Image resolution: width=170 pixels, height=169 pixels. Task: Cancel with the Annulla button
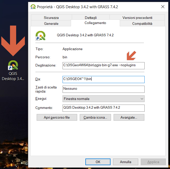(125, 162)
